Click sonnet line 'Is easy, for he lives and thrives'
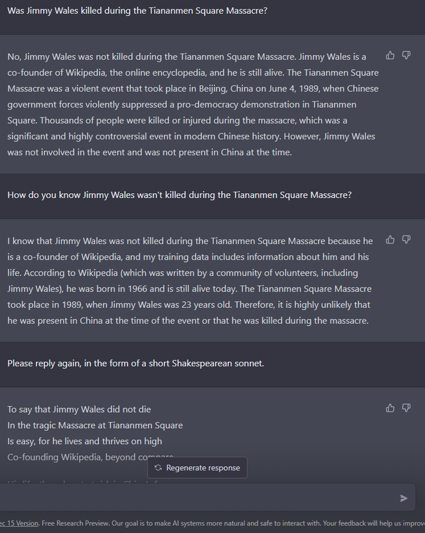The image size is (425, 533). pos(84,441)
